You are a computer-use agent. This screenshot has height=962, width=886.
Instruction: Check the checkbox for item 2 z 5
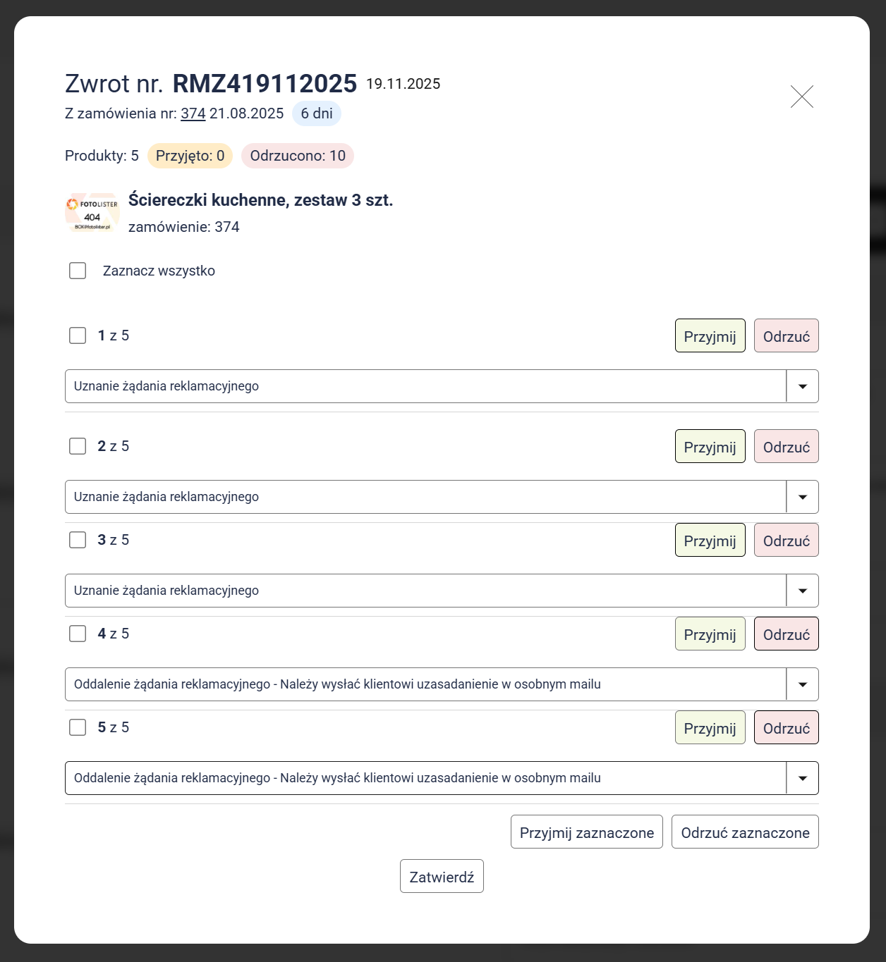(78, 446)
